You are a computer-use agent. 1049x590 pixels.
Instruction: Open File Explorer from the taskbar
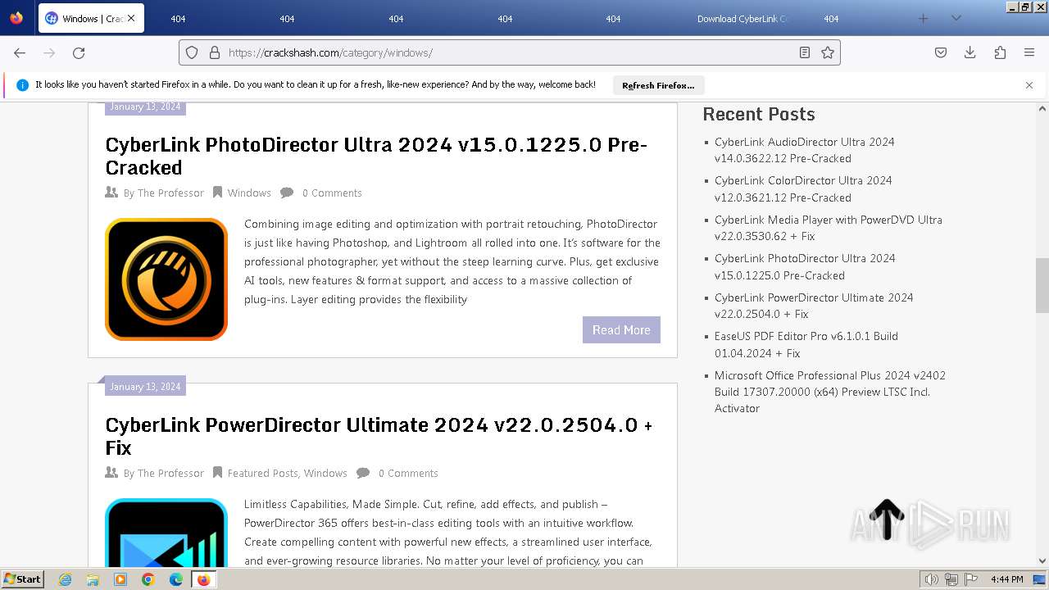93,579
